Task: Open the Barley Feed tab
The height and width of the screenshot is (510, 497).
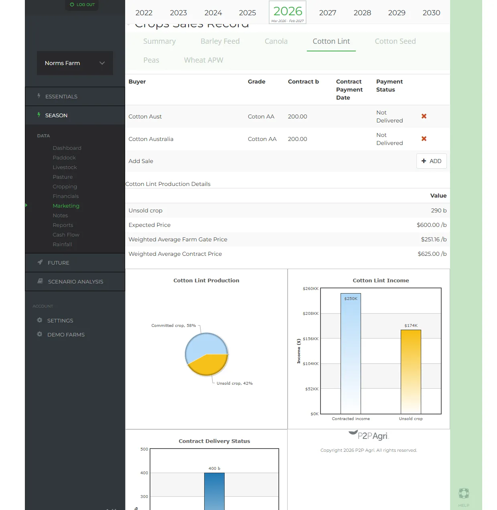Action: click(x=220, y=41)
